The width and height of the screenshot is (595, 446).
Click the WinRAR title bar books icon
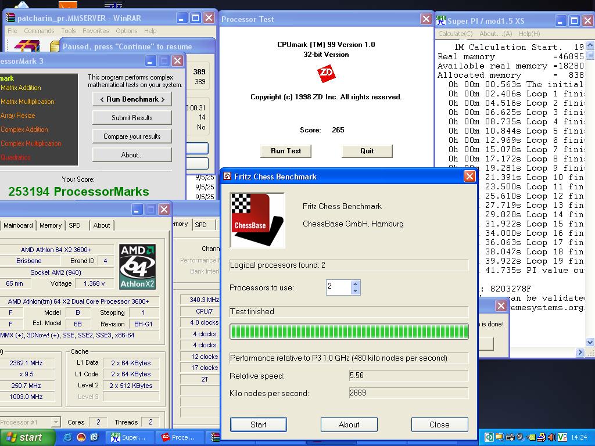coord(10,18)
